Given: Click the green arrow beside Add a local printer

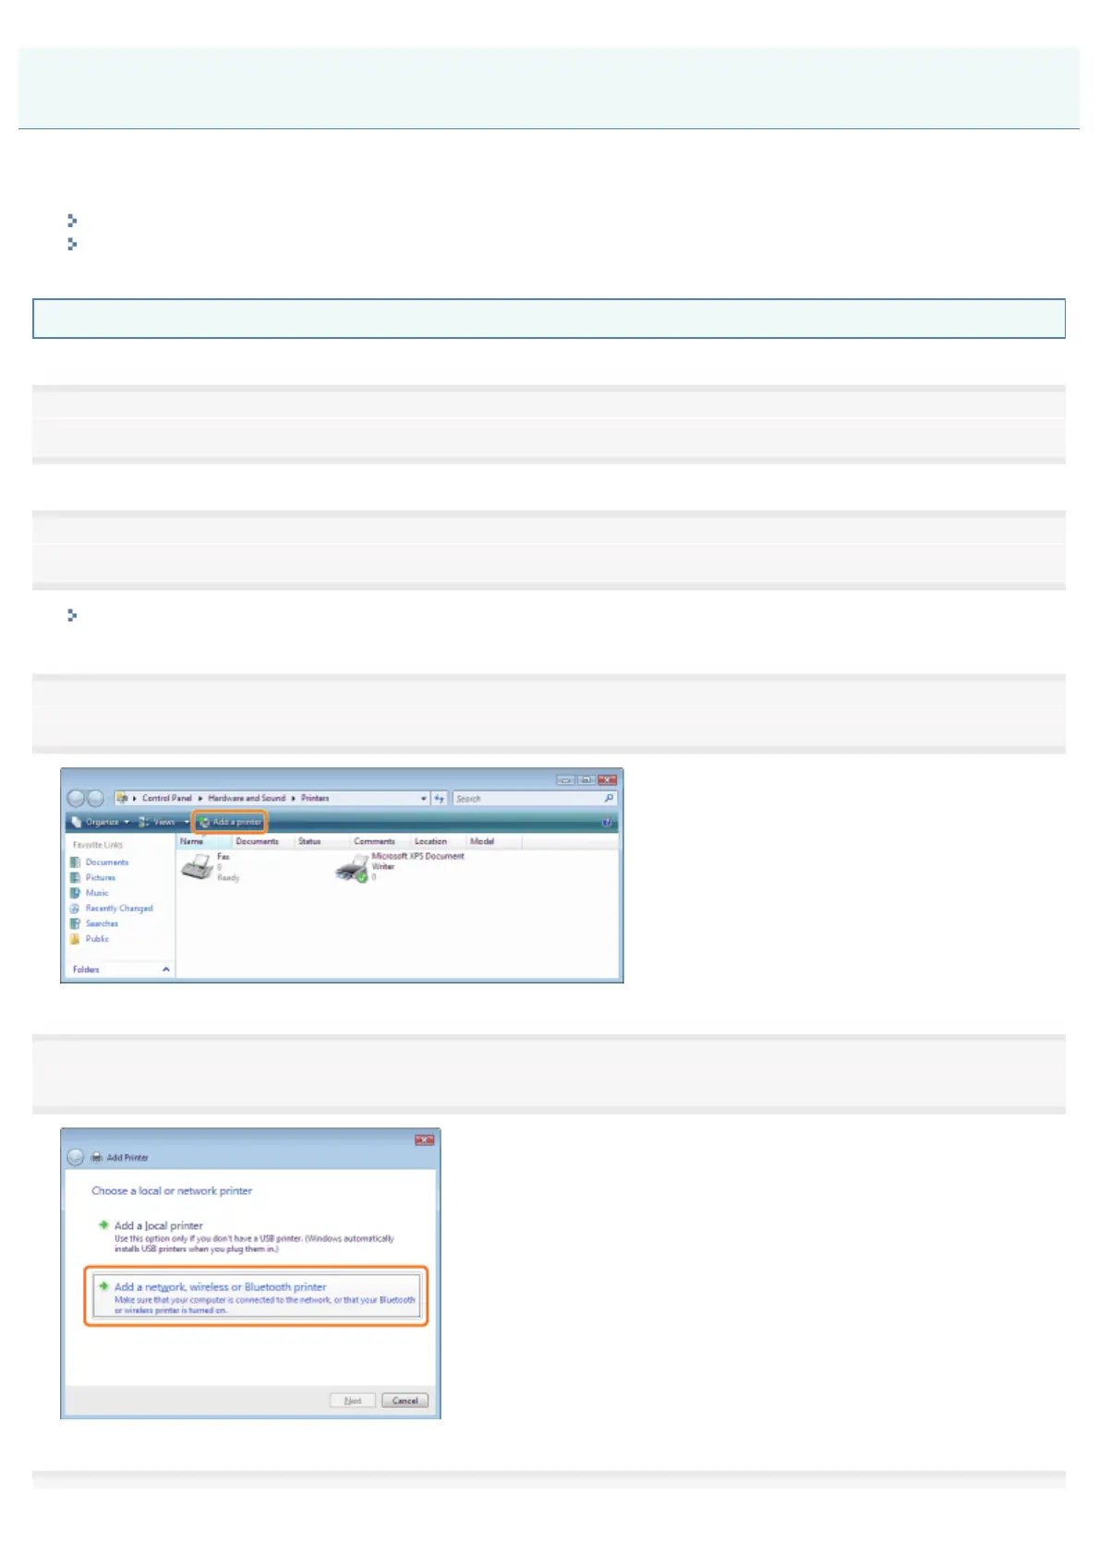Looking at the screenshot, I should [x=103, y=1225].
